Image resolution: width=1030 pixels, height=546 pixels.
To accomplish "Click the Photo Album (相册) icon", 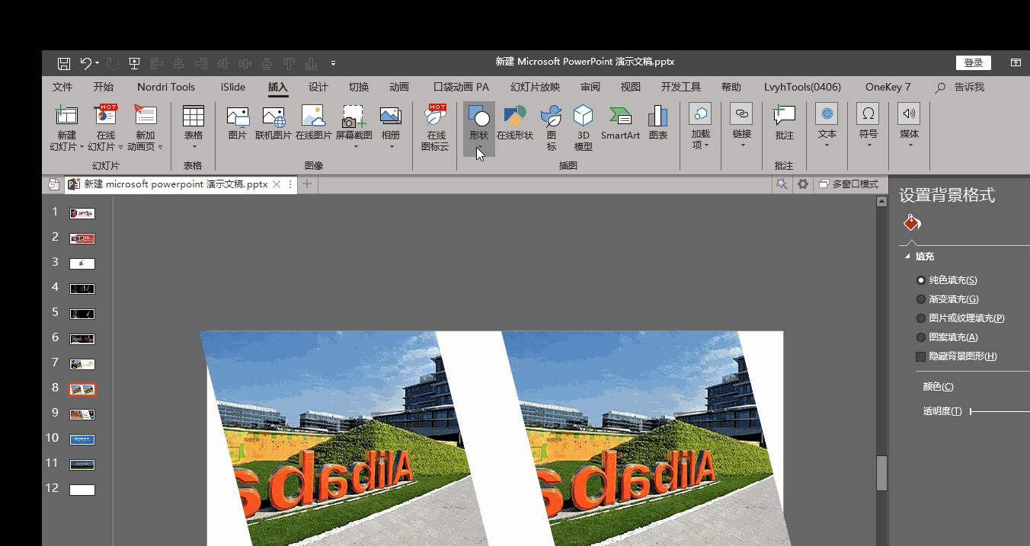I will click(x=391, y=116).
